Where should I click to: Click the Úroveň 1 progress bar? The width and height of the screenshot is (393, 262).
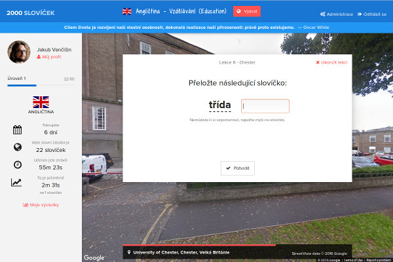tap(41, 85)
